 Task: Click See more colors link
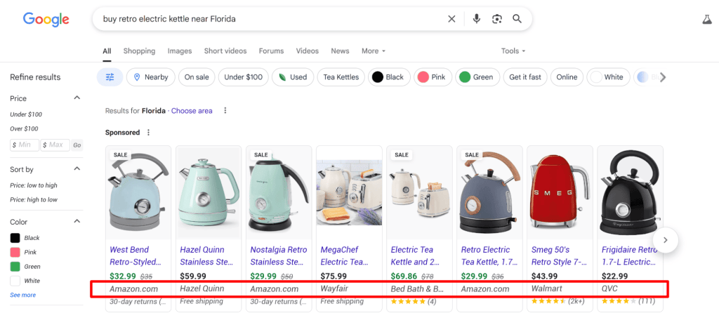23,295
